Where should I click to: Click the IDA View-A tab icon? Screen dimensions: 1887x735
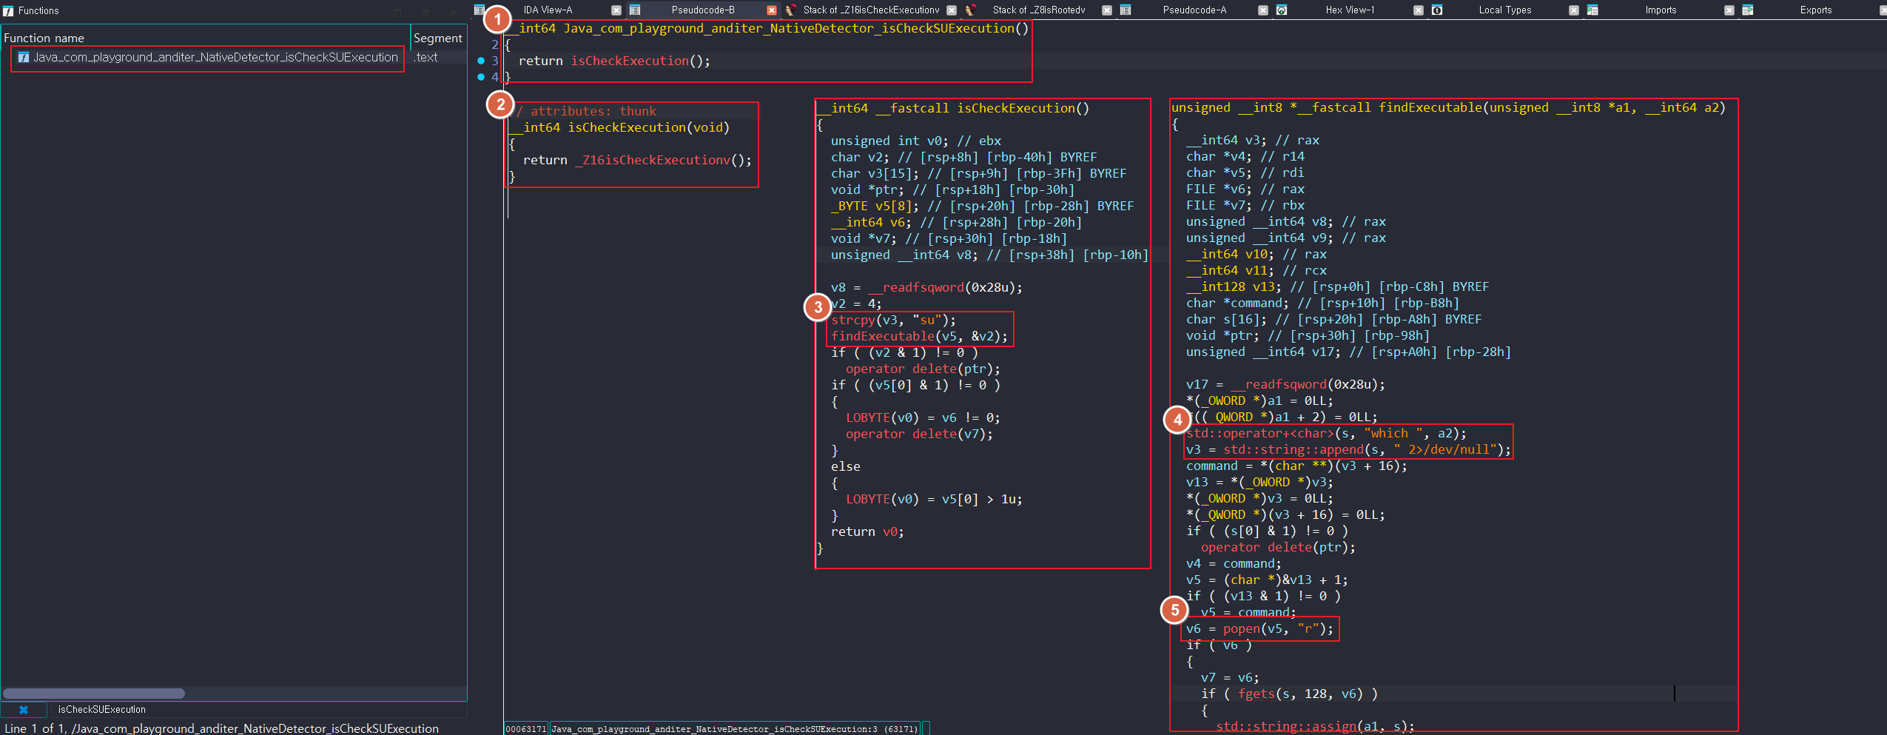(x=480, y=10)
